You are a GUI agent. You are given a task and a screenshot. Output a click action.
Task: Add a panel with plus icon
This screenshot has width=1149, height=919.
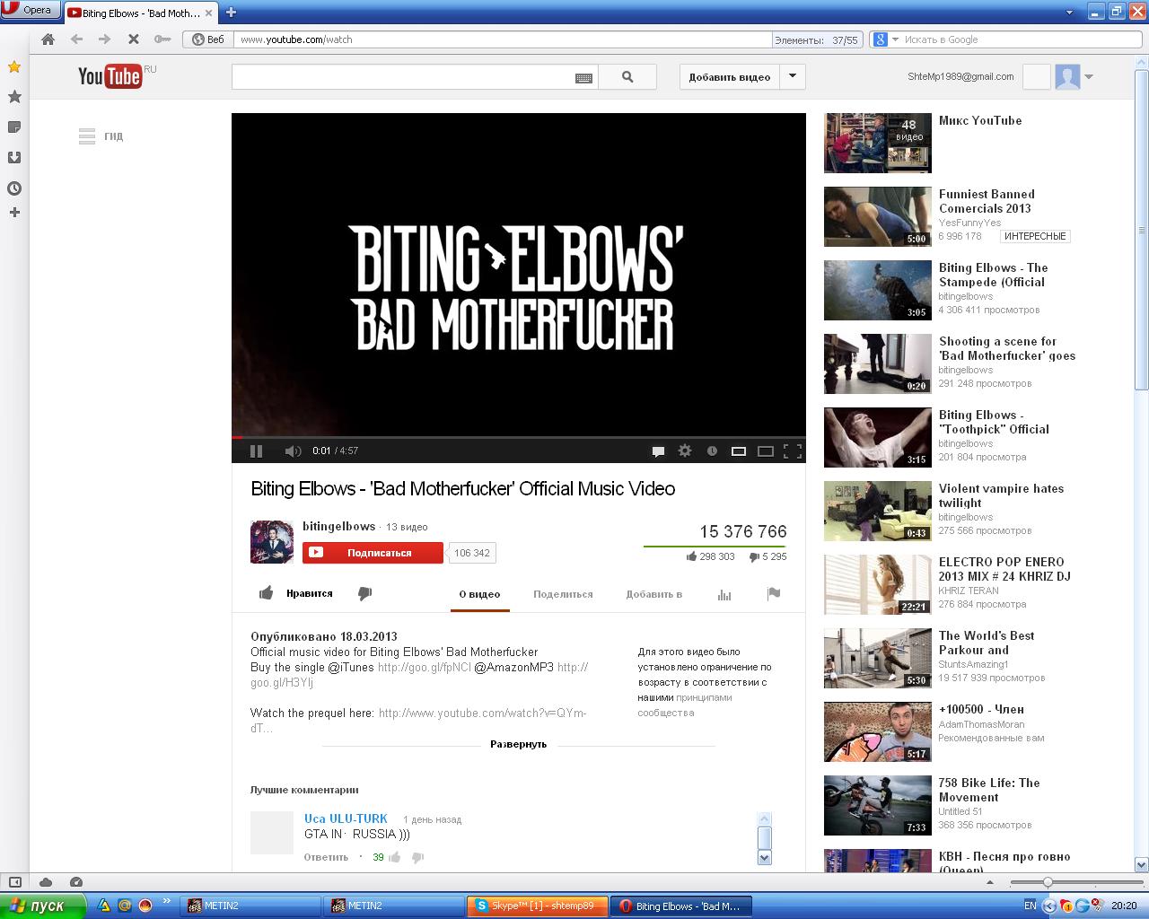[14, 213]
